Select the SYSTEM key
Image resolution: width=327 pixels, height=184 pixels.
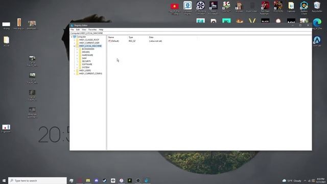(x=85, y=67)
